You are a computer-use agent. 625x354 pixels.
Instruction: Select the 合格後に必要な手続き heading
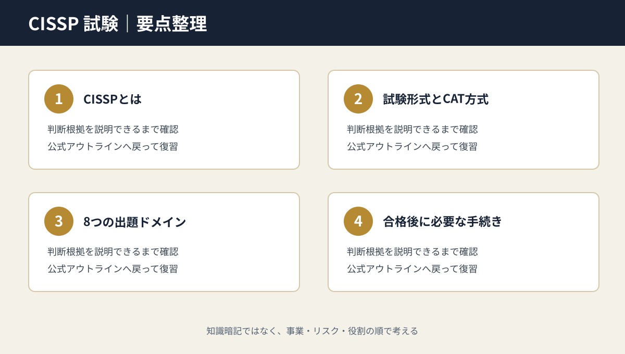443,221
